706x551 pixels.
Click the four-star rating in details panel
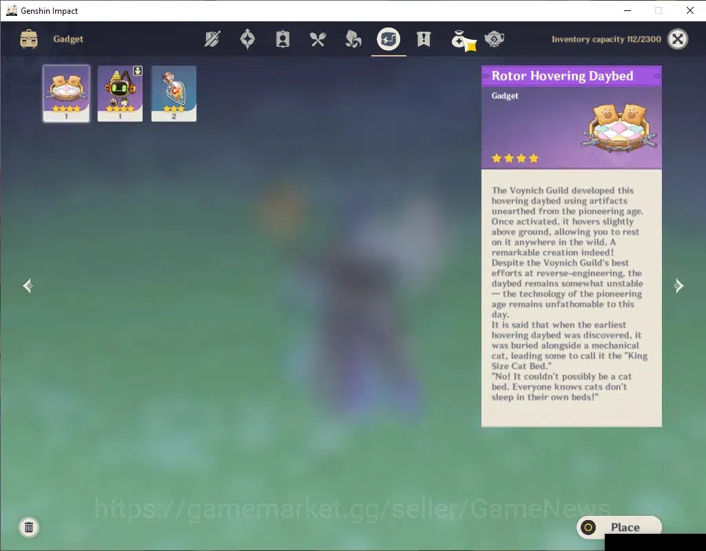click(x=515, y=158)
